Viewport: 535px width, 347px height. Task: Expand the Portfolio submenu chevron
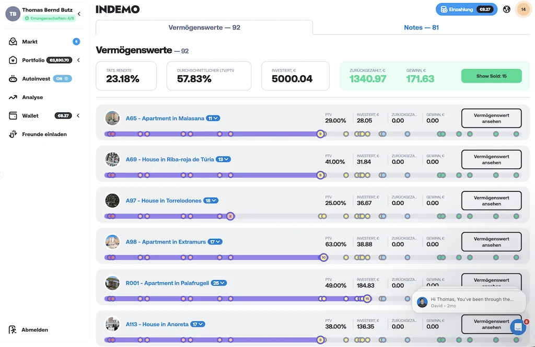coord(78,60)
